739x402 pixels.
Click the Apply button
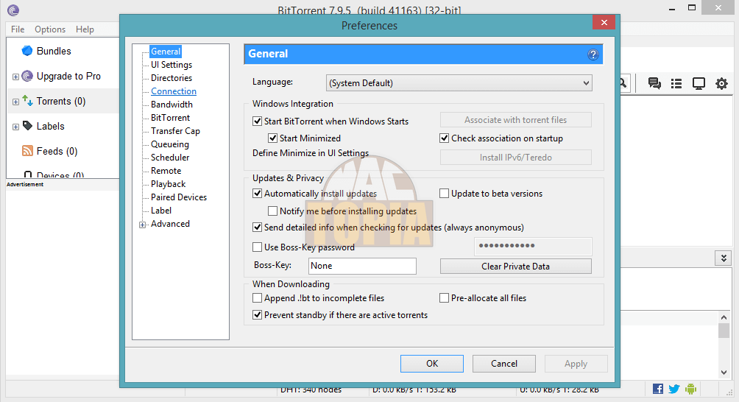(x=576, y=364)
